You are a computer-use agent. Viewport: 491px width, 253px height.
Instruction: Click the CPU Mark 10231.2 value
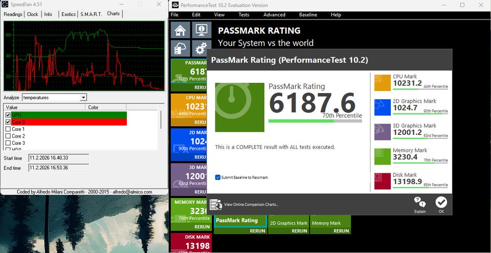pos(407,83)
